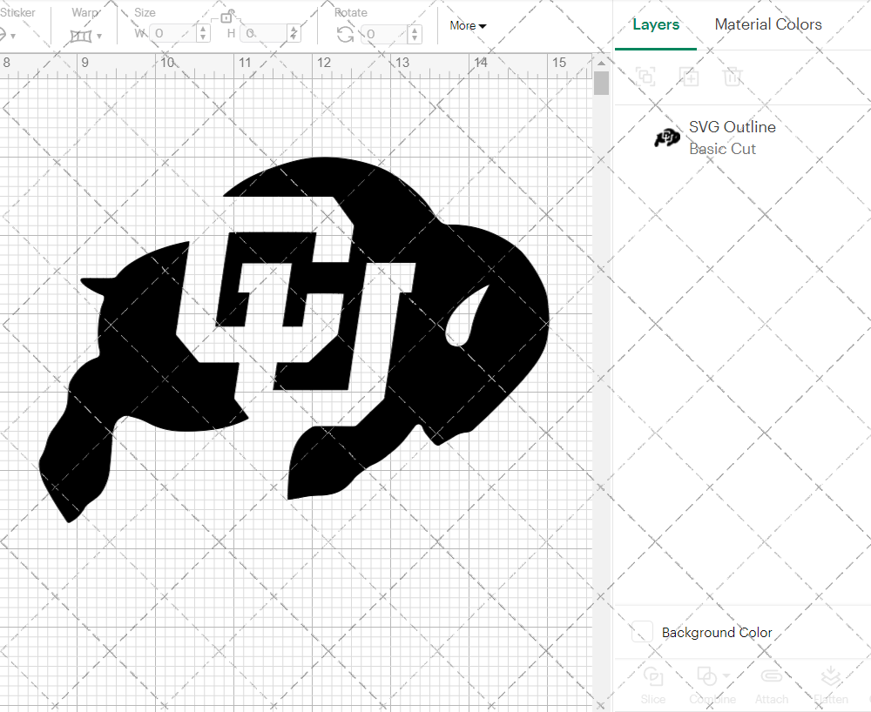Click the Duplicate layer icon
The width and height of the screenshot is (871, 712).
(x=689, y=77)
